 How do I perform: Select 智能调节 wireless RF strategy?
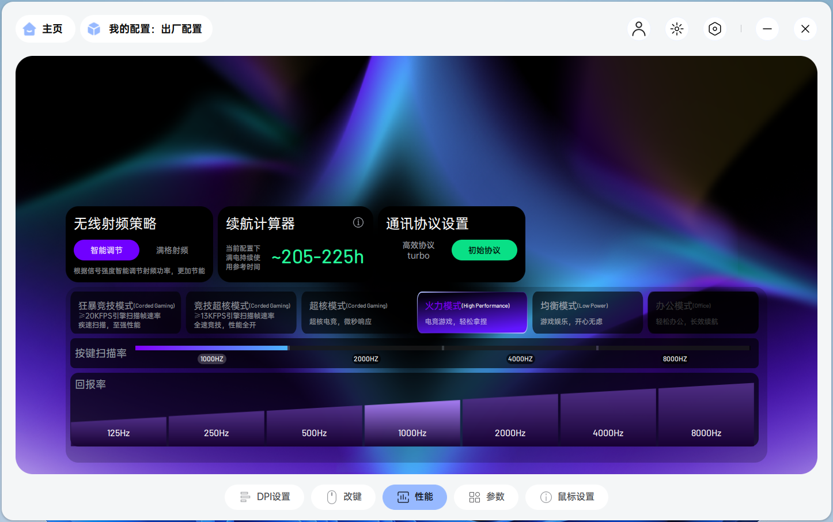pyautogui.click(x=107, y=250)
